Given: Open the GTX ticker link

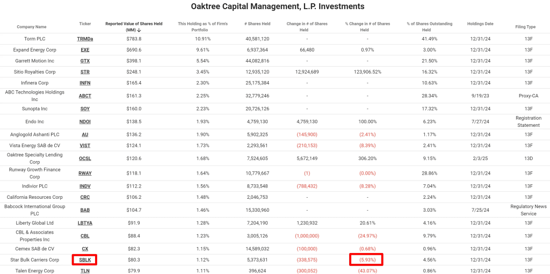Looking at the screenshot, I should 85,61.
